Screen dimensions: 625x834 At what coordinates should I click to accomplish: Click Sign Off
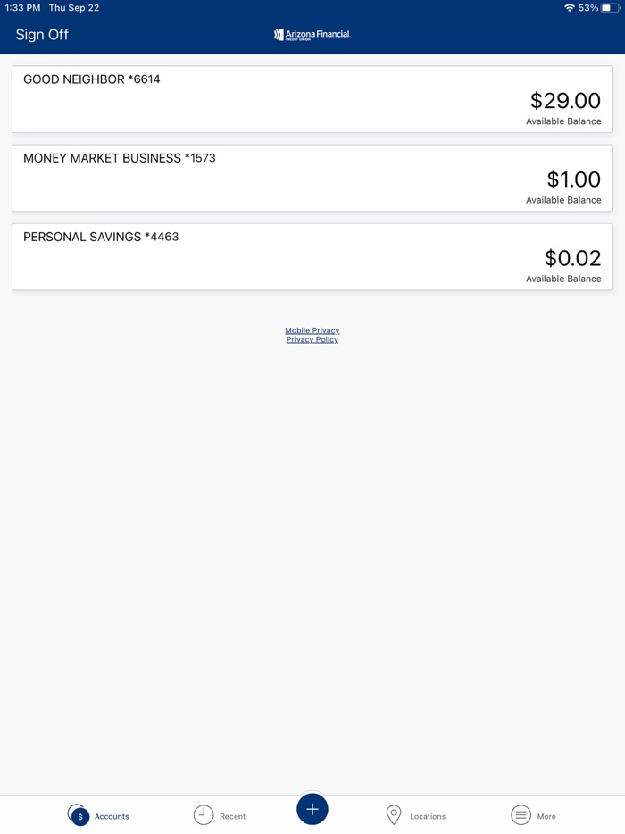click(42, 34)
